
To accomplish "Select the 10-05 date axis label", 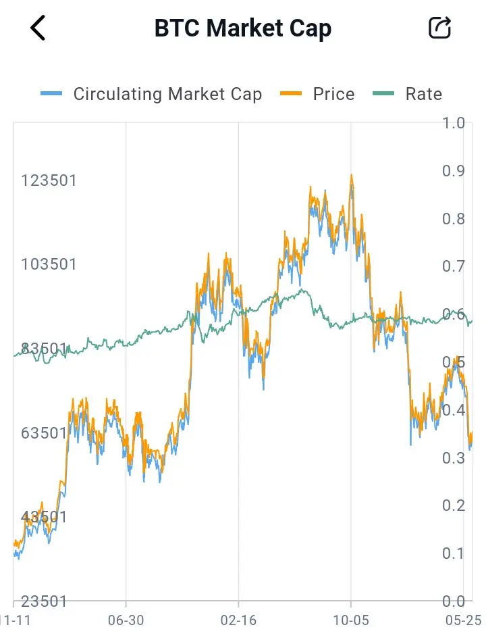I will 350,620.
